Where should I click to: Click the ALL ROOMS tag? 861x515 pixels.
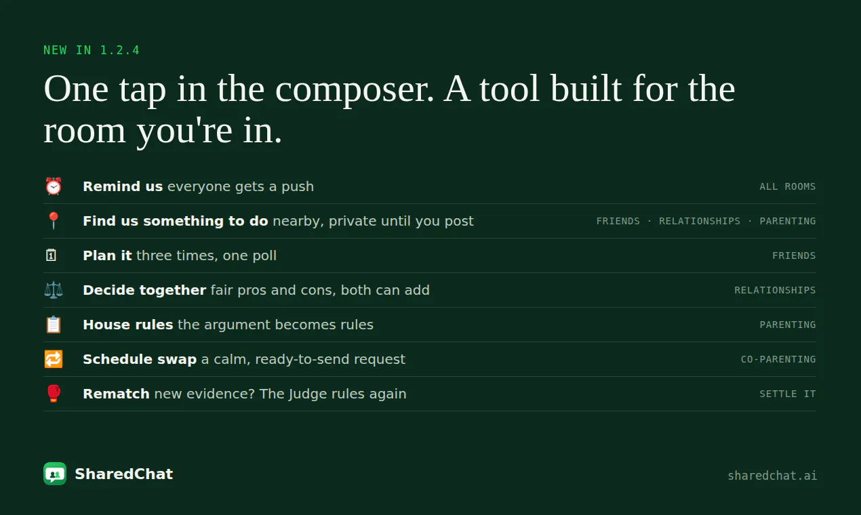click(x=788, y=186)
